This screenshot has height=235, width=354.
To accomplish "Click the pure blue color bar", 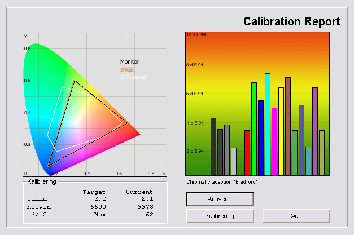I will tap(261, 138).
